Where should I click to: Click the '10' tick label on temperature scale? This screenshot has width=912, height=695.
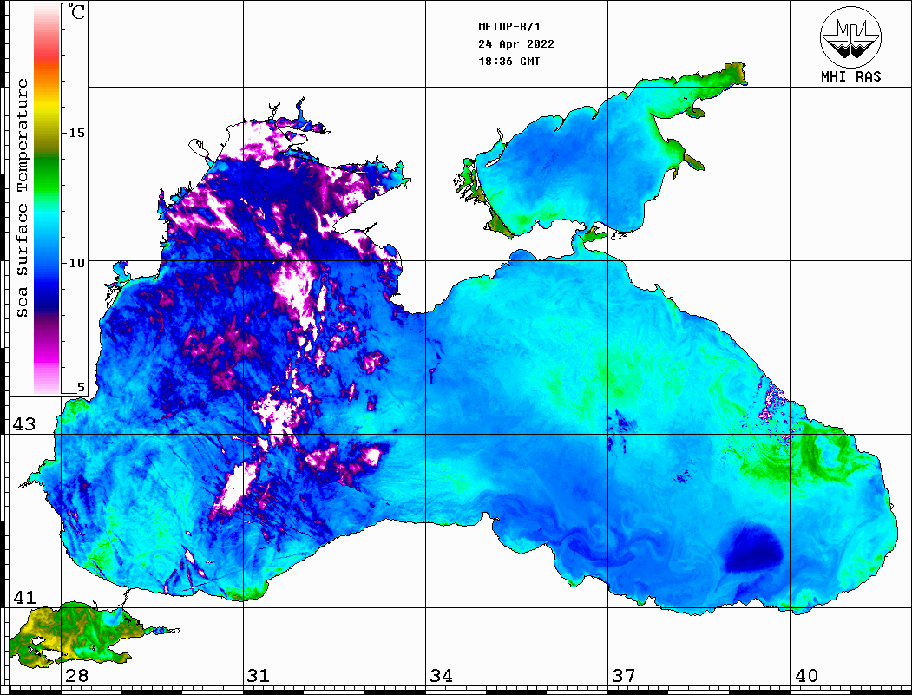pyautogui.click(x=76, y=263)
